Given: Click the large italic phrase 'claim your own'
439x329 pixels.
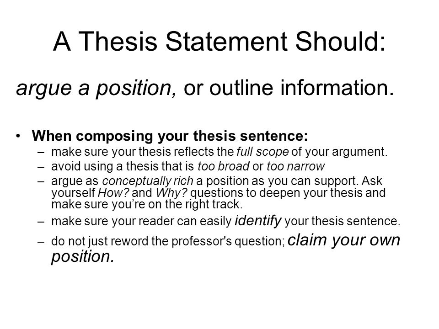Looking at the screenshot, I should [344, 240].
